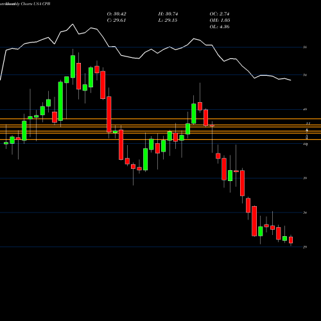Click the 44 price axis label

[x=306, y=144]
